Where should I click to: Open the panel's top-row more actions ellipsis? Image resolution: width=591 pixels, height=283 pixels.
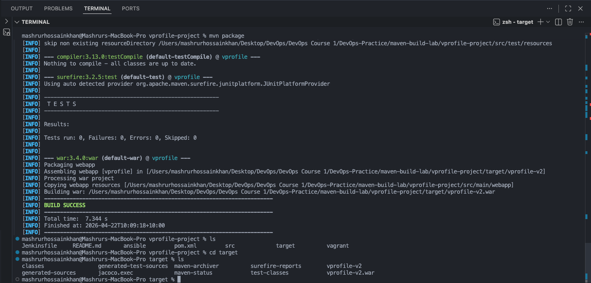click(549, 8)
